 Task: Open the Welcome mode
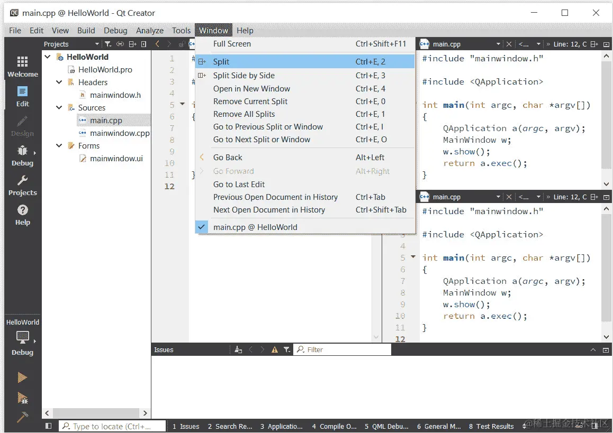pos(22,67)
